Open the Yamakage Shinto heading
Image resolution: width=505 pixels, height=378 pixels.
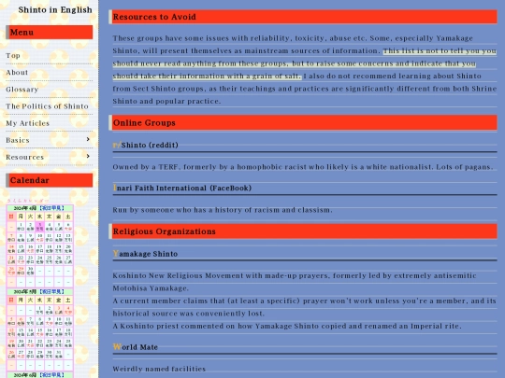click(x=145, y=254)
